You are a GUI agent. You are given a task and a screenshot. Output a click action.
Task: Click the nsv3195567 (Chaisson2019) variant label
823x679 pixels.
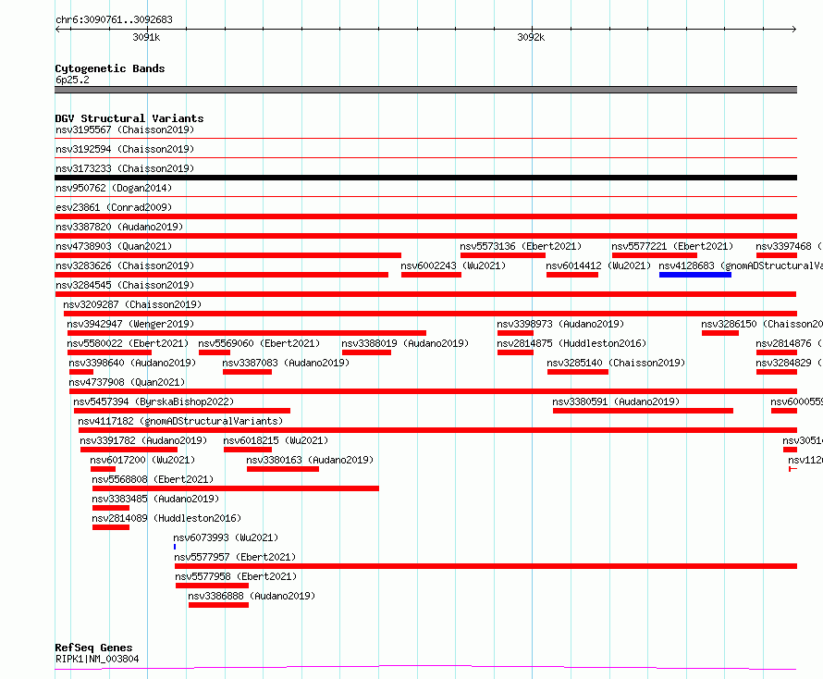[125, 130]
